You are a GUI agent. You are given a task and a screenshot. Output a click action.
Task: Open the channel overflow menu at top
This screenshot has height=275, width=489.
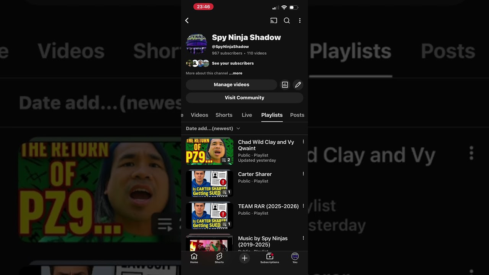point(300,21)
